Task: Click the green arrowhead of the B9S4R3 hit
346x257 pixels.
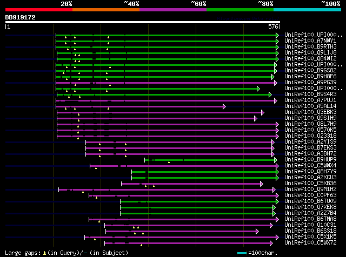Action: [x=270, y=95]
